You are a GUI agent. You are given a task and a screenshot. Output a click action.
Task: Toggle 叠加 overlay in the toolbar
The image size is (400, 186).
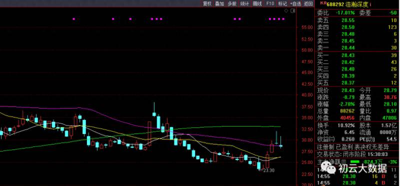tap(219, 3)
